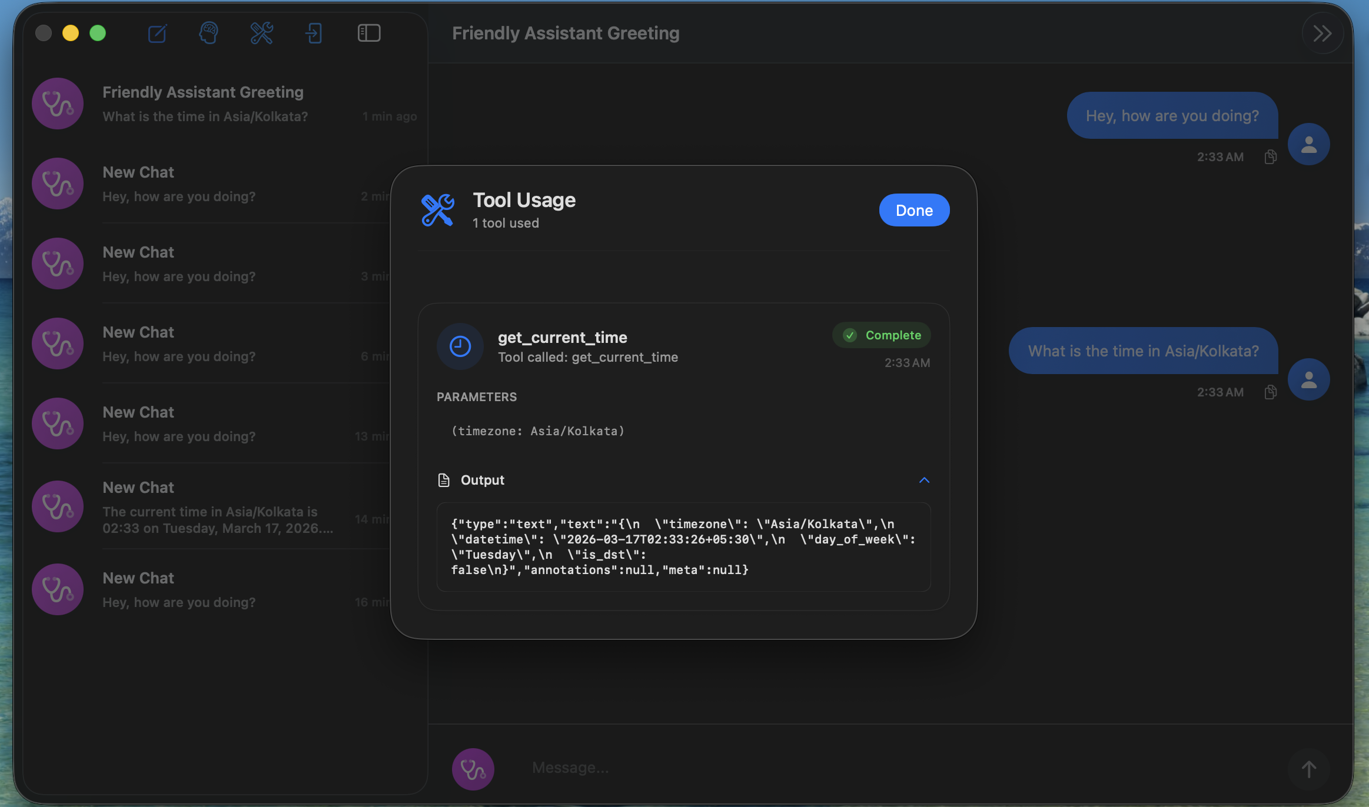Toggle the sidebar visibility
Screen dimensions: 1369x807
pyautogui.click(x=368, y=33)
